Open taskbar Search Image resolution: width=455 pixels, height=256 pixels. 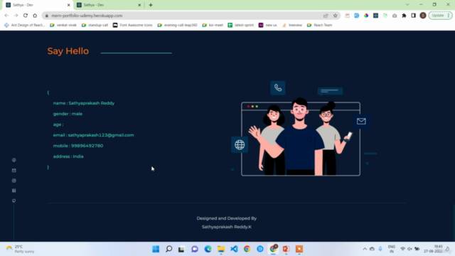tap(169, 249)
